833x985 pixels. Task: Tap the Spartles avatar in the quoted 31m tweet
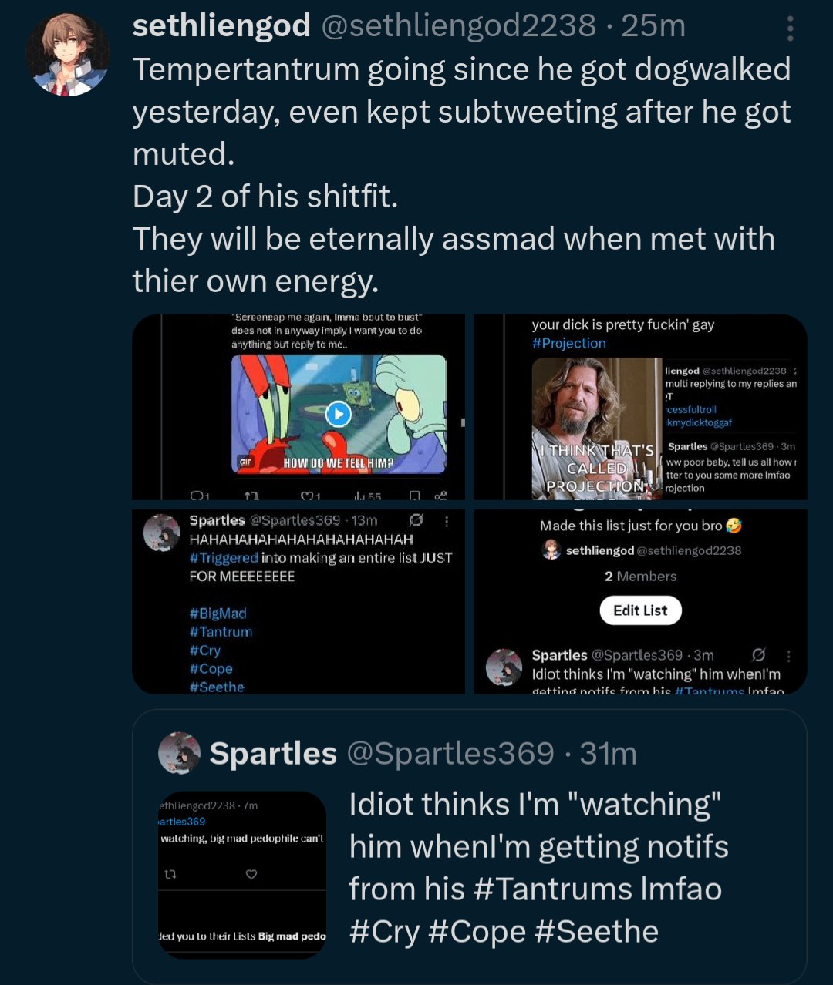click(x=179, y=753)
